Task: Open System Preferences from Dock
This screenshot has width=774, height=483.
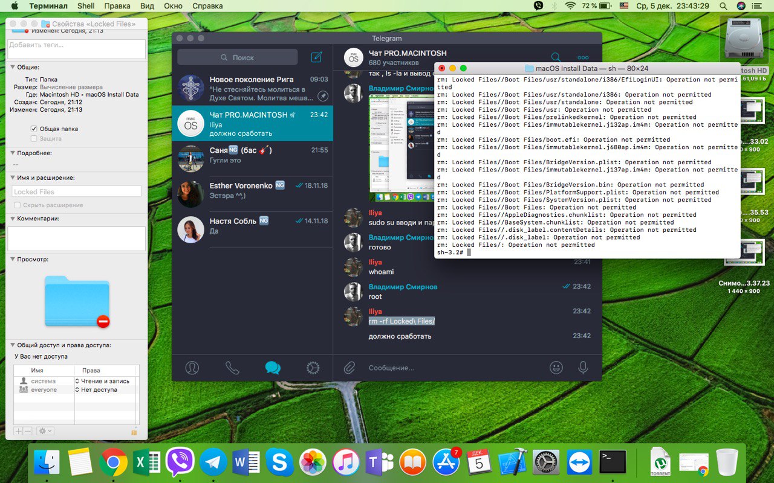Action: [x=546, y=462]
